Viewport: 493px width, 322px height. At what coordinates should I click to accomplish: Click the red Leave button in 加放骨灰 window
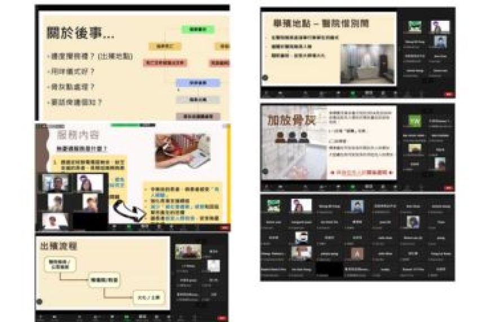click(x=448, y=188)
